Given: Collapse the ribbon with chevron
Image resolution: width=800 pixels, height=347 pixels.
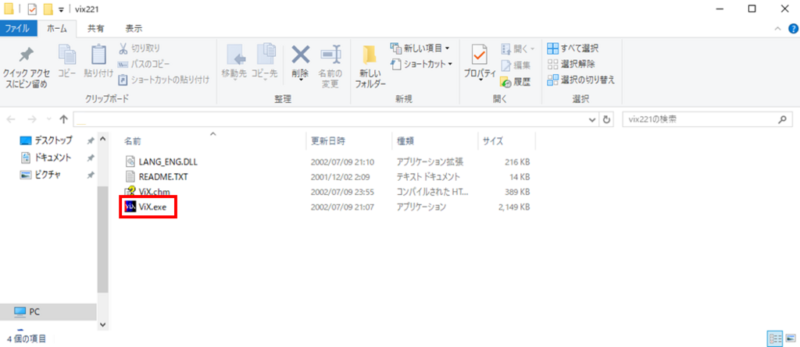Looking at the screenshot, I should (x=777, y=29).
